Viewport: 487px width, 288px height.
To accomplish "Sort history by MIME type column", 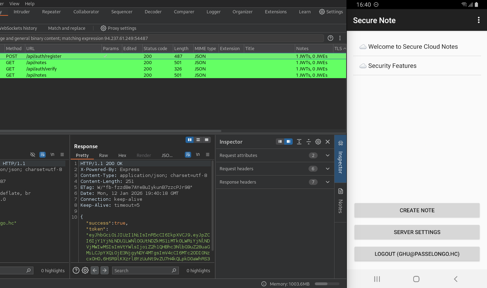I will pyautogui.click(x=206, y=48).
